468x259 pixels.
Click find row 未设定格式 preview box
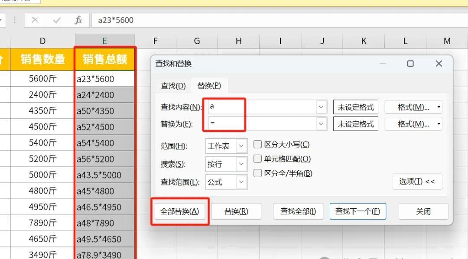355,107
